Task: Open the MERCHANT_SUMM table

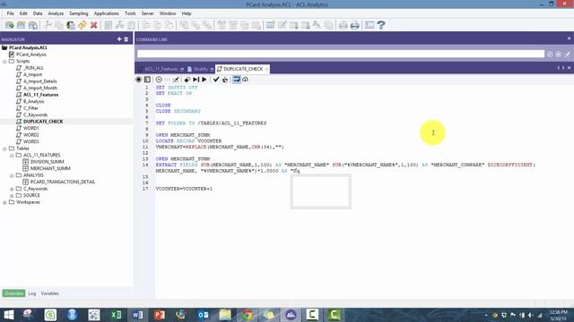Action: pyautogui.click(x=50, y=169)
